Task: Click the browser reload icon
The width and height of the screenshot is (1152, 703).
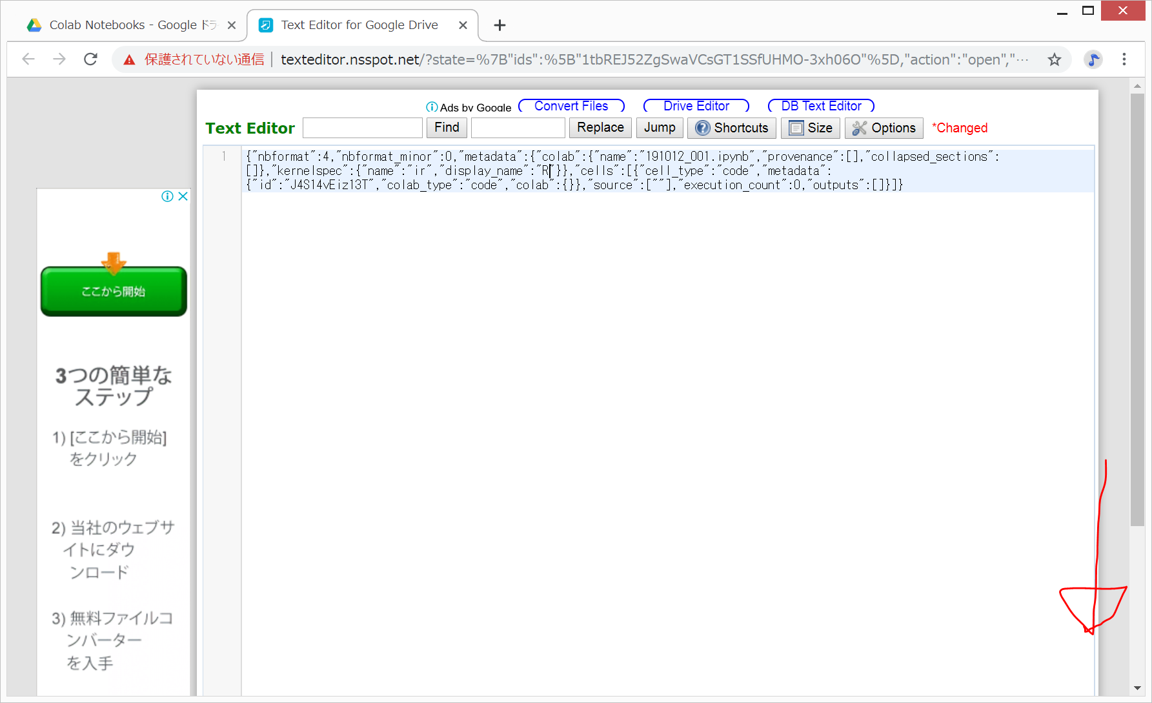Action: coord(91,59)
